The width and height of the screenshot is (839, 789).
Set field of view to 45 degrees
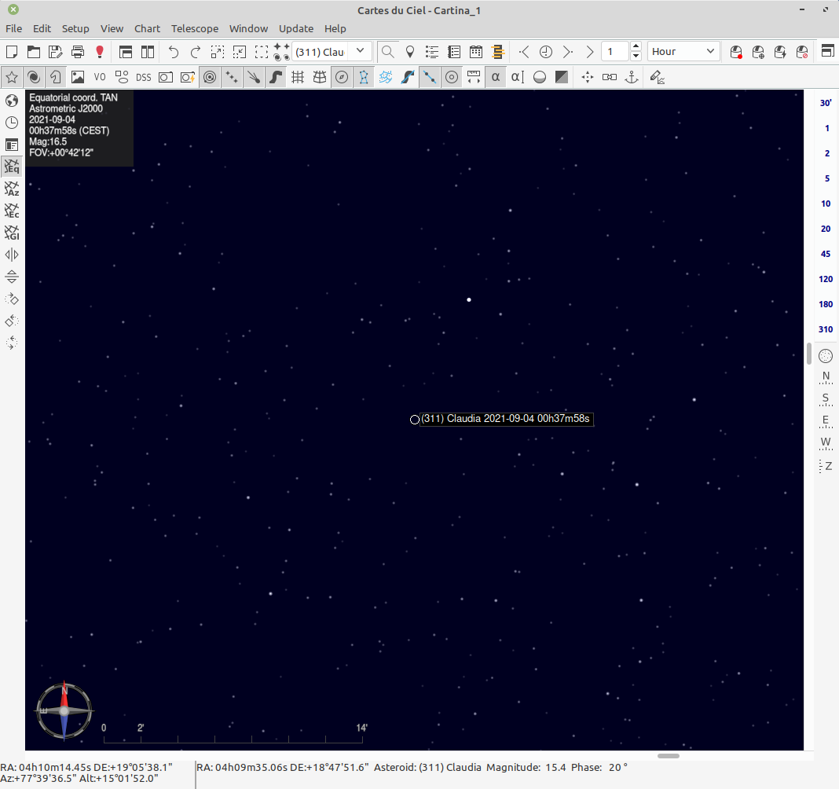[x=826, y=254]
